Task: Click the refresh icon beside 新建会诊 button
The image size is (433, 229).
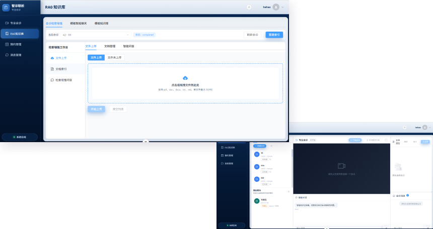Action: (x=272, y=146)
